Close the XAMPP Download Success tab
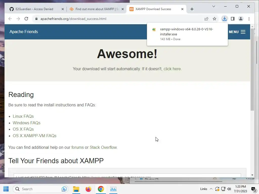 (182, 9)
